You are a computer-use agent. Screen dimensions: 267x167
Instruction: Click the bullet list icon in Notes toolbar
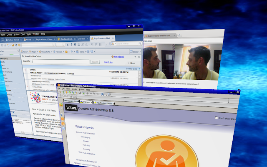[x=100, y=44]
